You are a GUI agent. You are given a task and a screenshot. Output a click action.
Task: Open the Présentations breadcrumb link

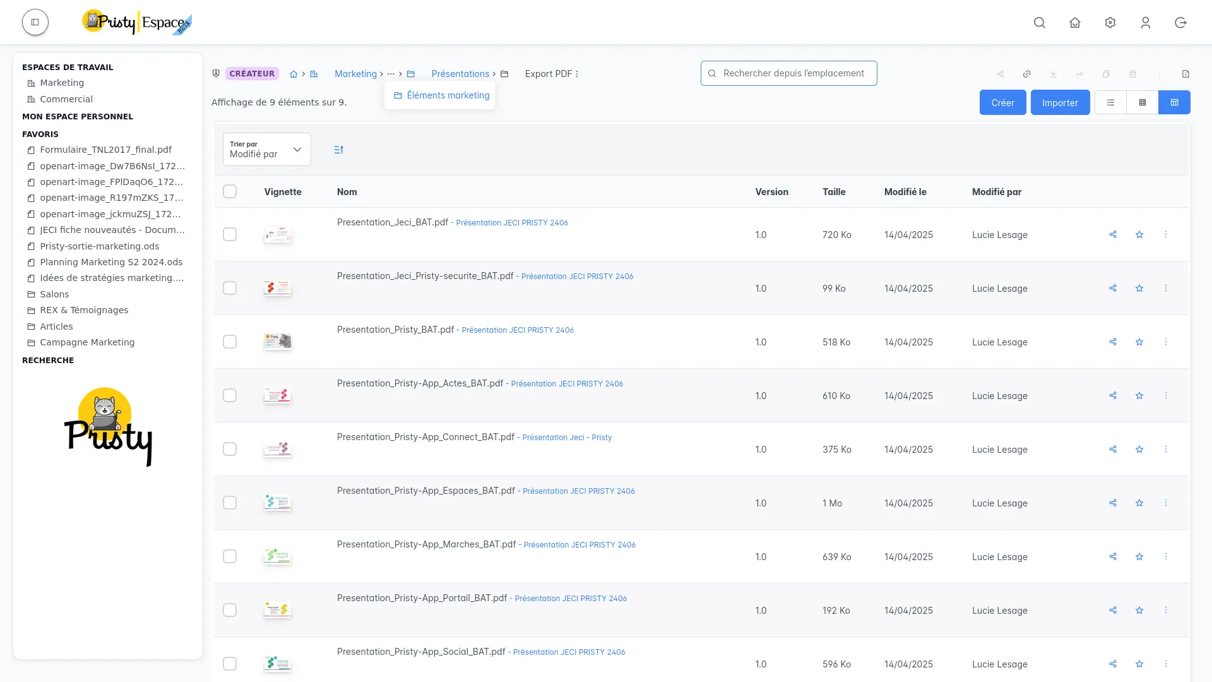(460, 74)
